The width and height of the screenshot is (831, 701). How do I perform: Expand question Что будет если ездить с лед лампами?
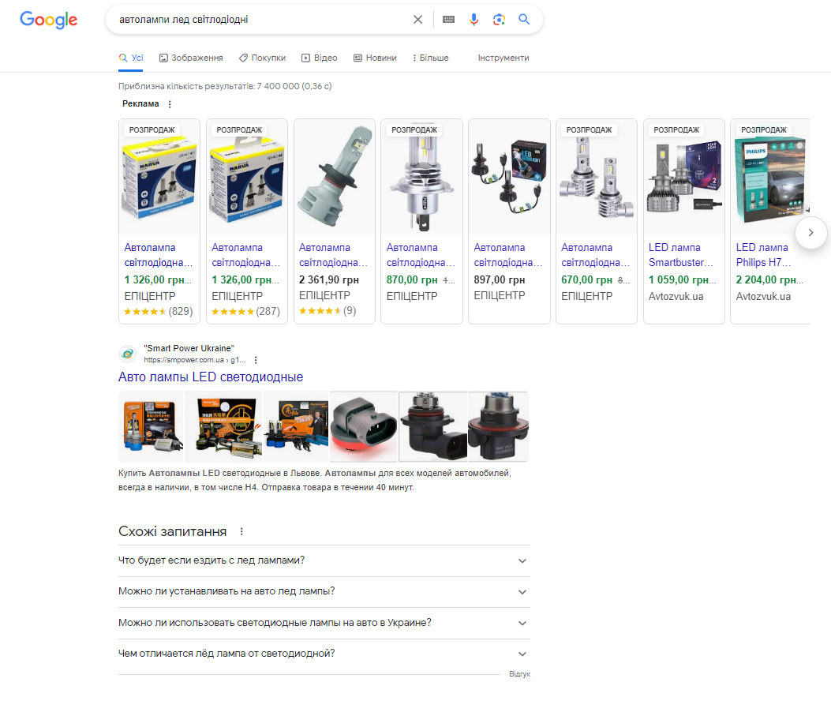pyautogui.click(x=324, y=560)
